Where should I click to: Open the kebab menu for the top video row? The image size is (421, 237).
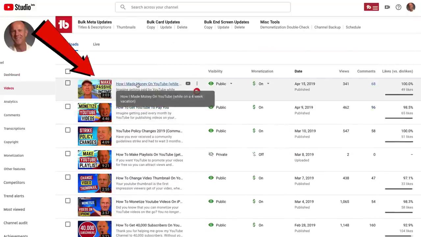tap(197, 84)
